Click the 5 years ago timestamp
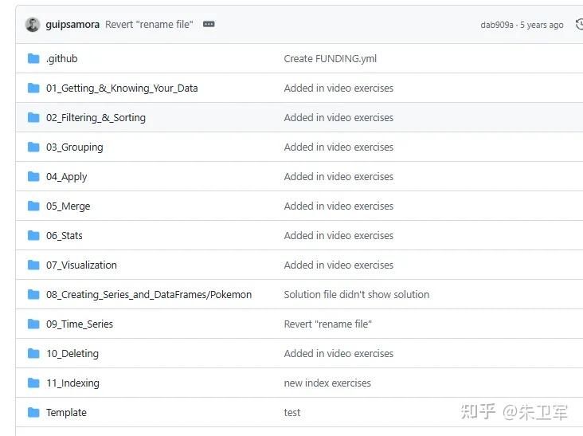The width and height of the screenshot is (583, 436). (x=542, y=25)
